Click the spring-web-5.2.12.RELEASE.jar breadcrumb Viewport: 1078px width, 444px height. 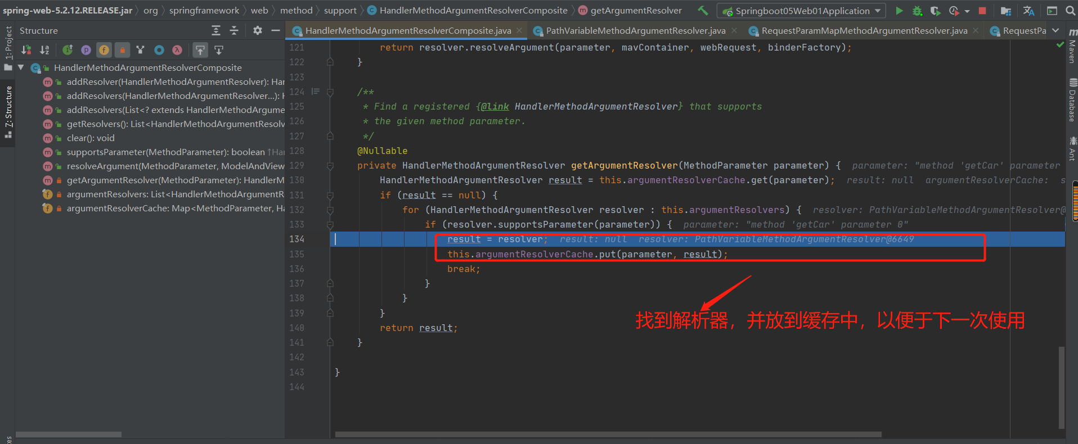click(68, 10)
